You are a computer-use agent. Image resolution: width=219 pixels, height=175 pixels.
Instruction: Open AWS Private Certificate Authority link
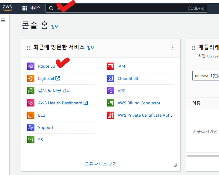tap(146, 115)
